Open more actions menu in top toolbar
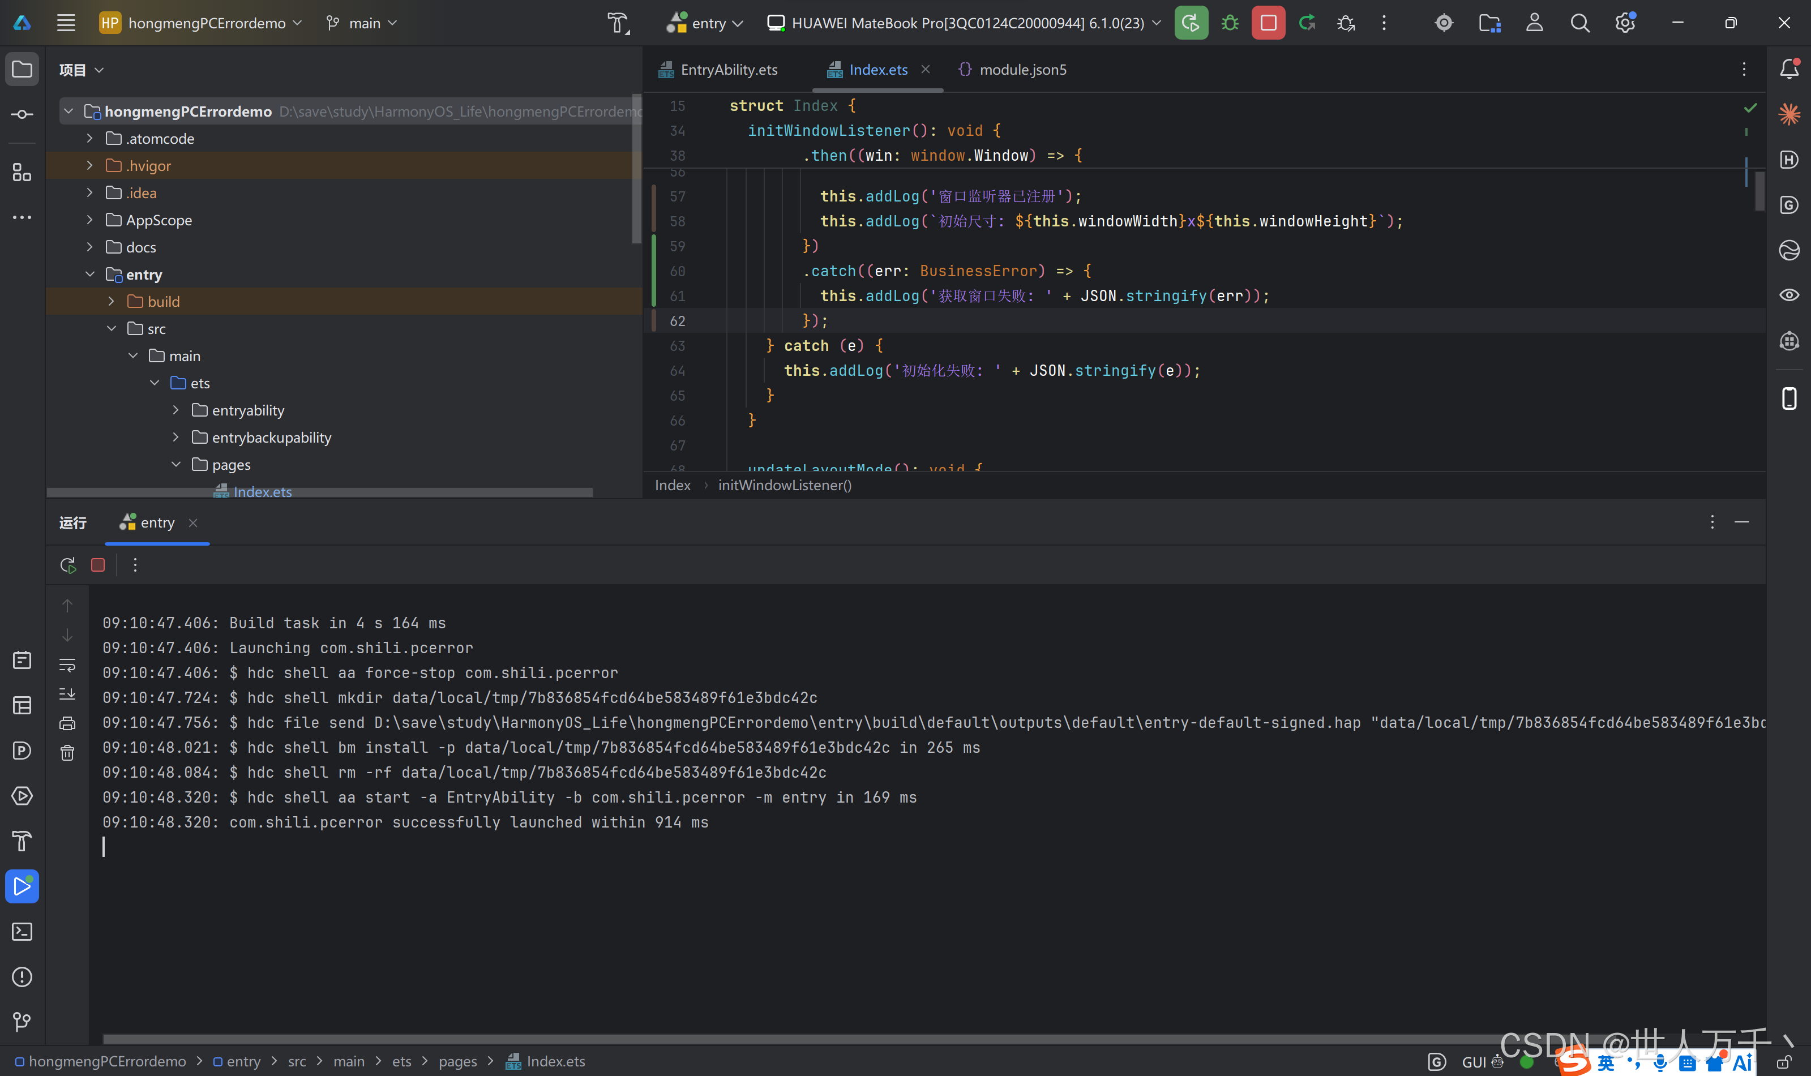Screen dimensions: 1811x1076 click(x=1384, y=23)
